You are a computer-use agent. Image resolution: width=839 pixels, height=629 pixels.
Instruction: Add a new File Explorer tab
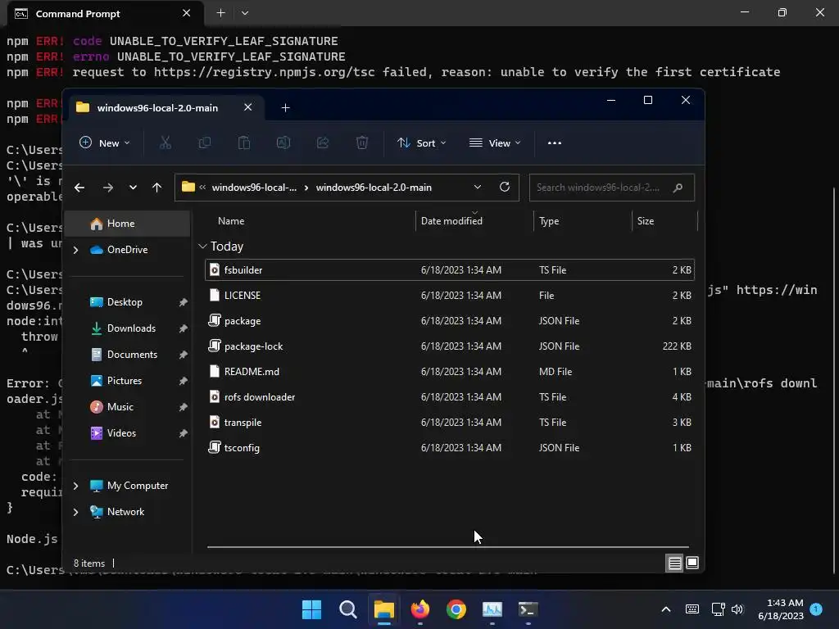(285, 108)
